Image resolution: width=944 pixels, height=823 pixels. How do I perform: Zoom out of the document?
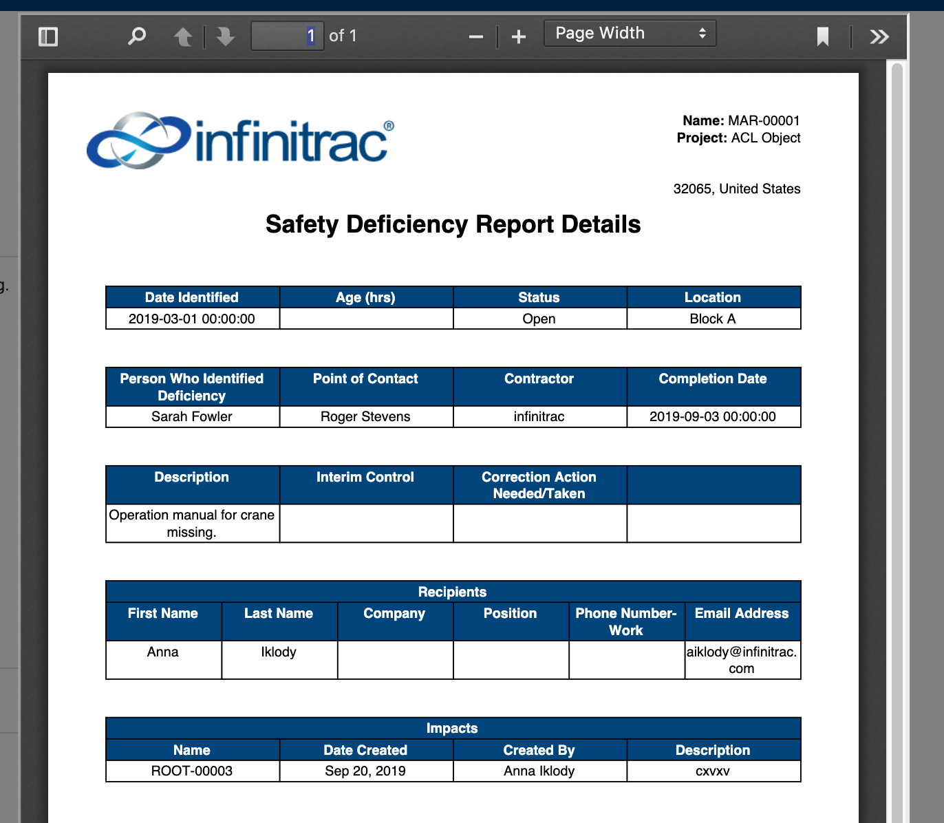coord(475,36)
